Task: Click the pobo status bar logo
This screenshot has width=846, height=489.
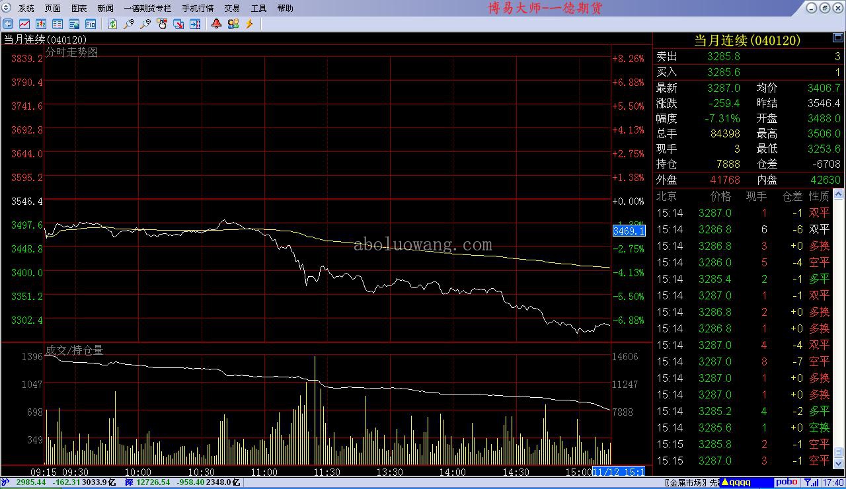Action: (786, 482)
